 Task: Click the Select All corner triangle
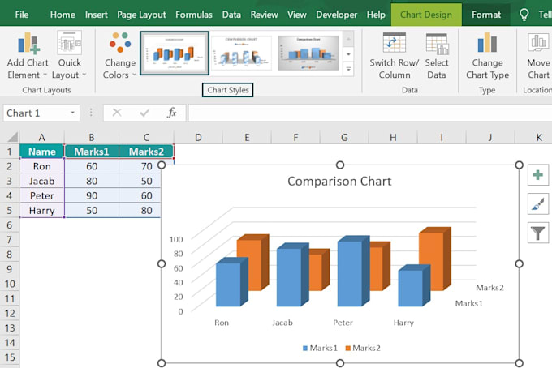(x=13, y=137)
